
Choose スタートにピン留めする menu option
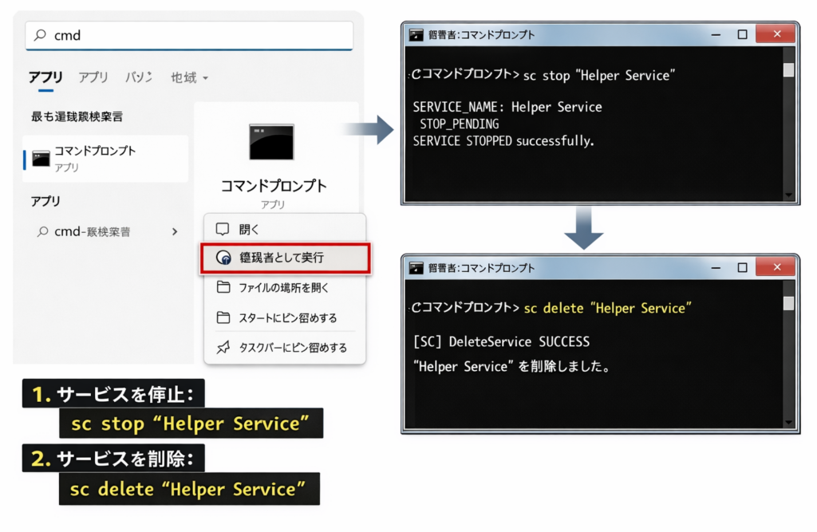click(287, 318)
